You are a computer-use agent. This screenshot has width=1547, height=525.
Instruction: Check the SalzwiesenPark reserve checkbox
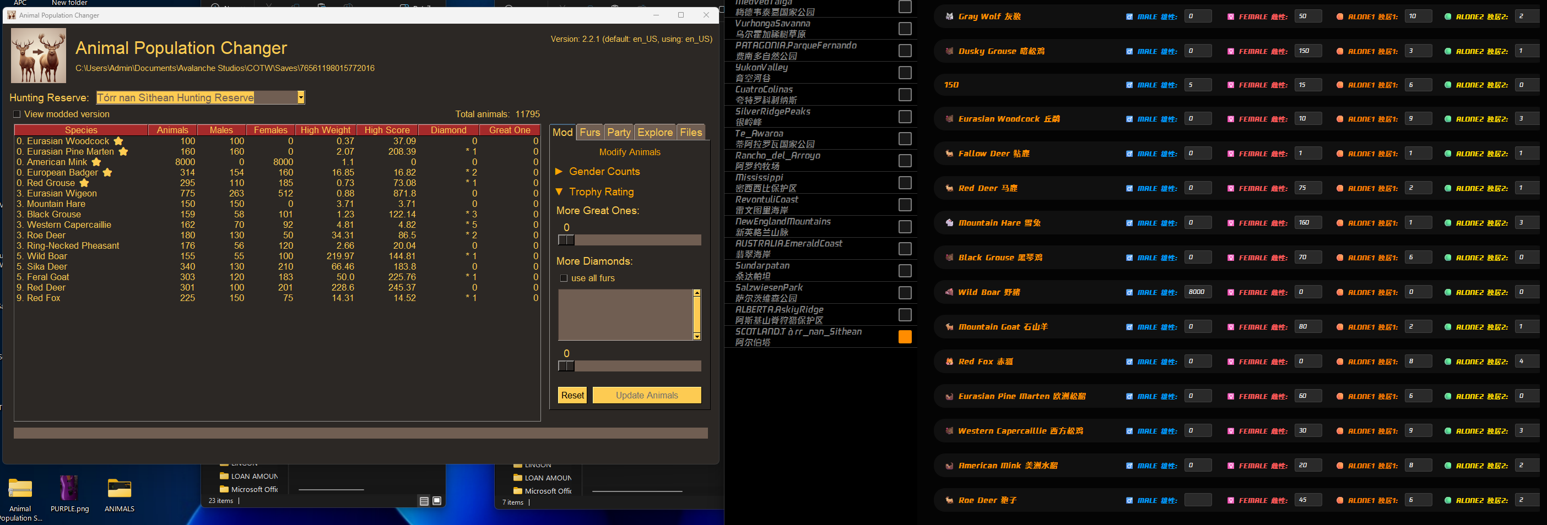[x=905, y=293]
